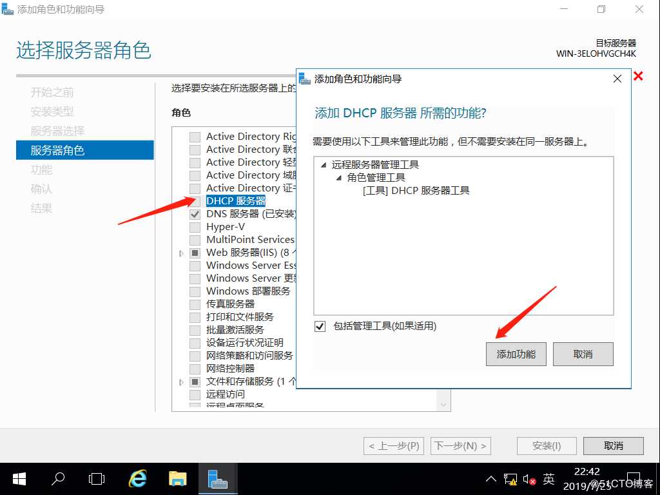
Task: Click the muted volume tray icon
Action: [529, 480]
